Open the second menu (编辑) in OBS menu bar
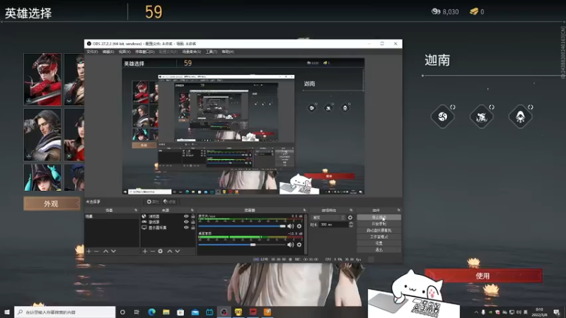The height and width of the screenshot is (318, 566). coord(108,52)
